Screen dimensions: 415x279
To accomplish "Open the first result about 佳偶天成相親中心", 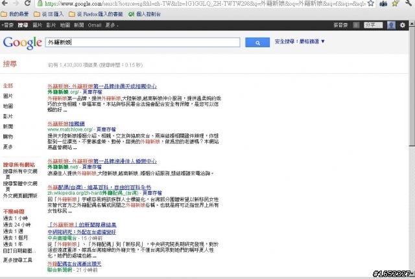I will tap(102, 86).
